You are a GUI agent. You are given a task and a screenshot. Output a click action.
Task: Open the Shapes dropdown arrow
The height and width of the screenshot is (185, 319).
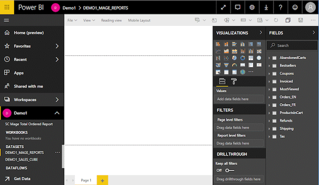(x=233, y=20)
